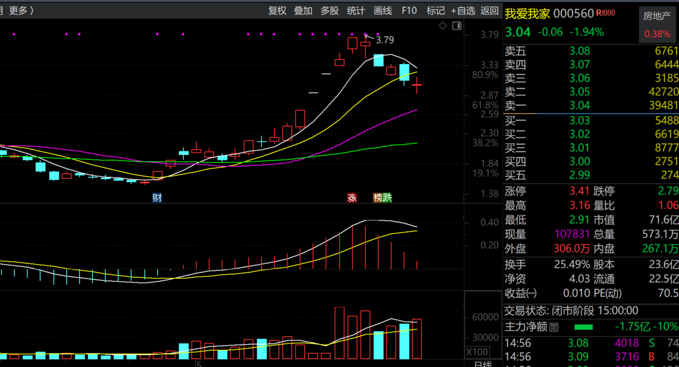This screenshot has height=367, width=679.
Task: Click the red 涨 marker under chart
Action: coord(352,198)
